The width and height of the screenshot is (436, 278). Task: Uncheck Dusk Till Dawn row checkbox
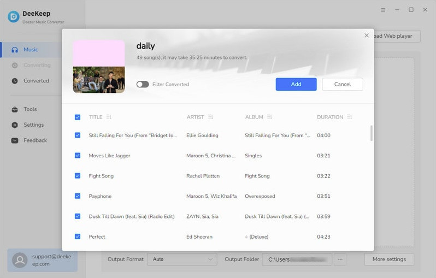[78, 217]
